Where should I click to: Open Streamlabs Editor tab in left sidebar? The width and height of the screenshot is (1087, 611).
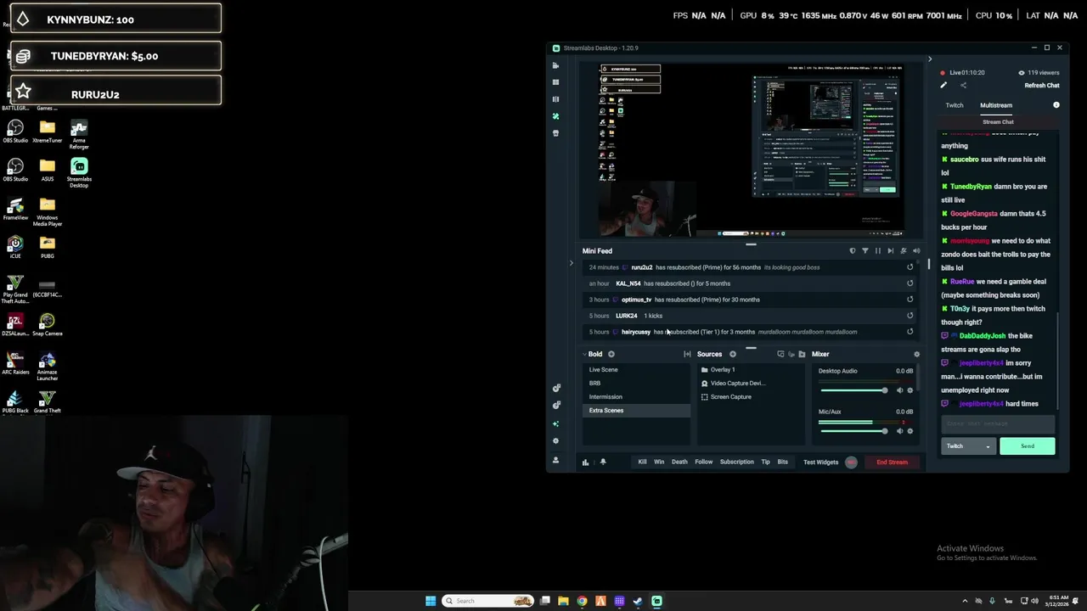555,65
